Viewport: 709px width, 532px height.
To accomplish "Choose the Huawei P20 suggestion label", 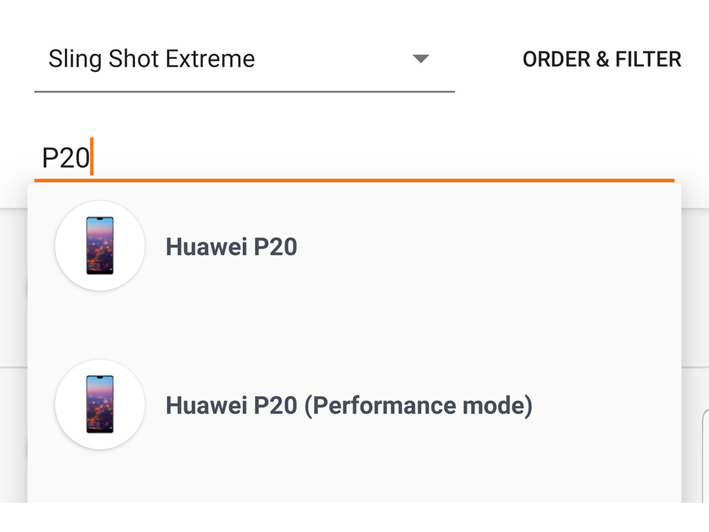I will [x=231, y=247].
